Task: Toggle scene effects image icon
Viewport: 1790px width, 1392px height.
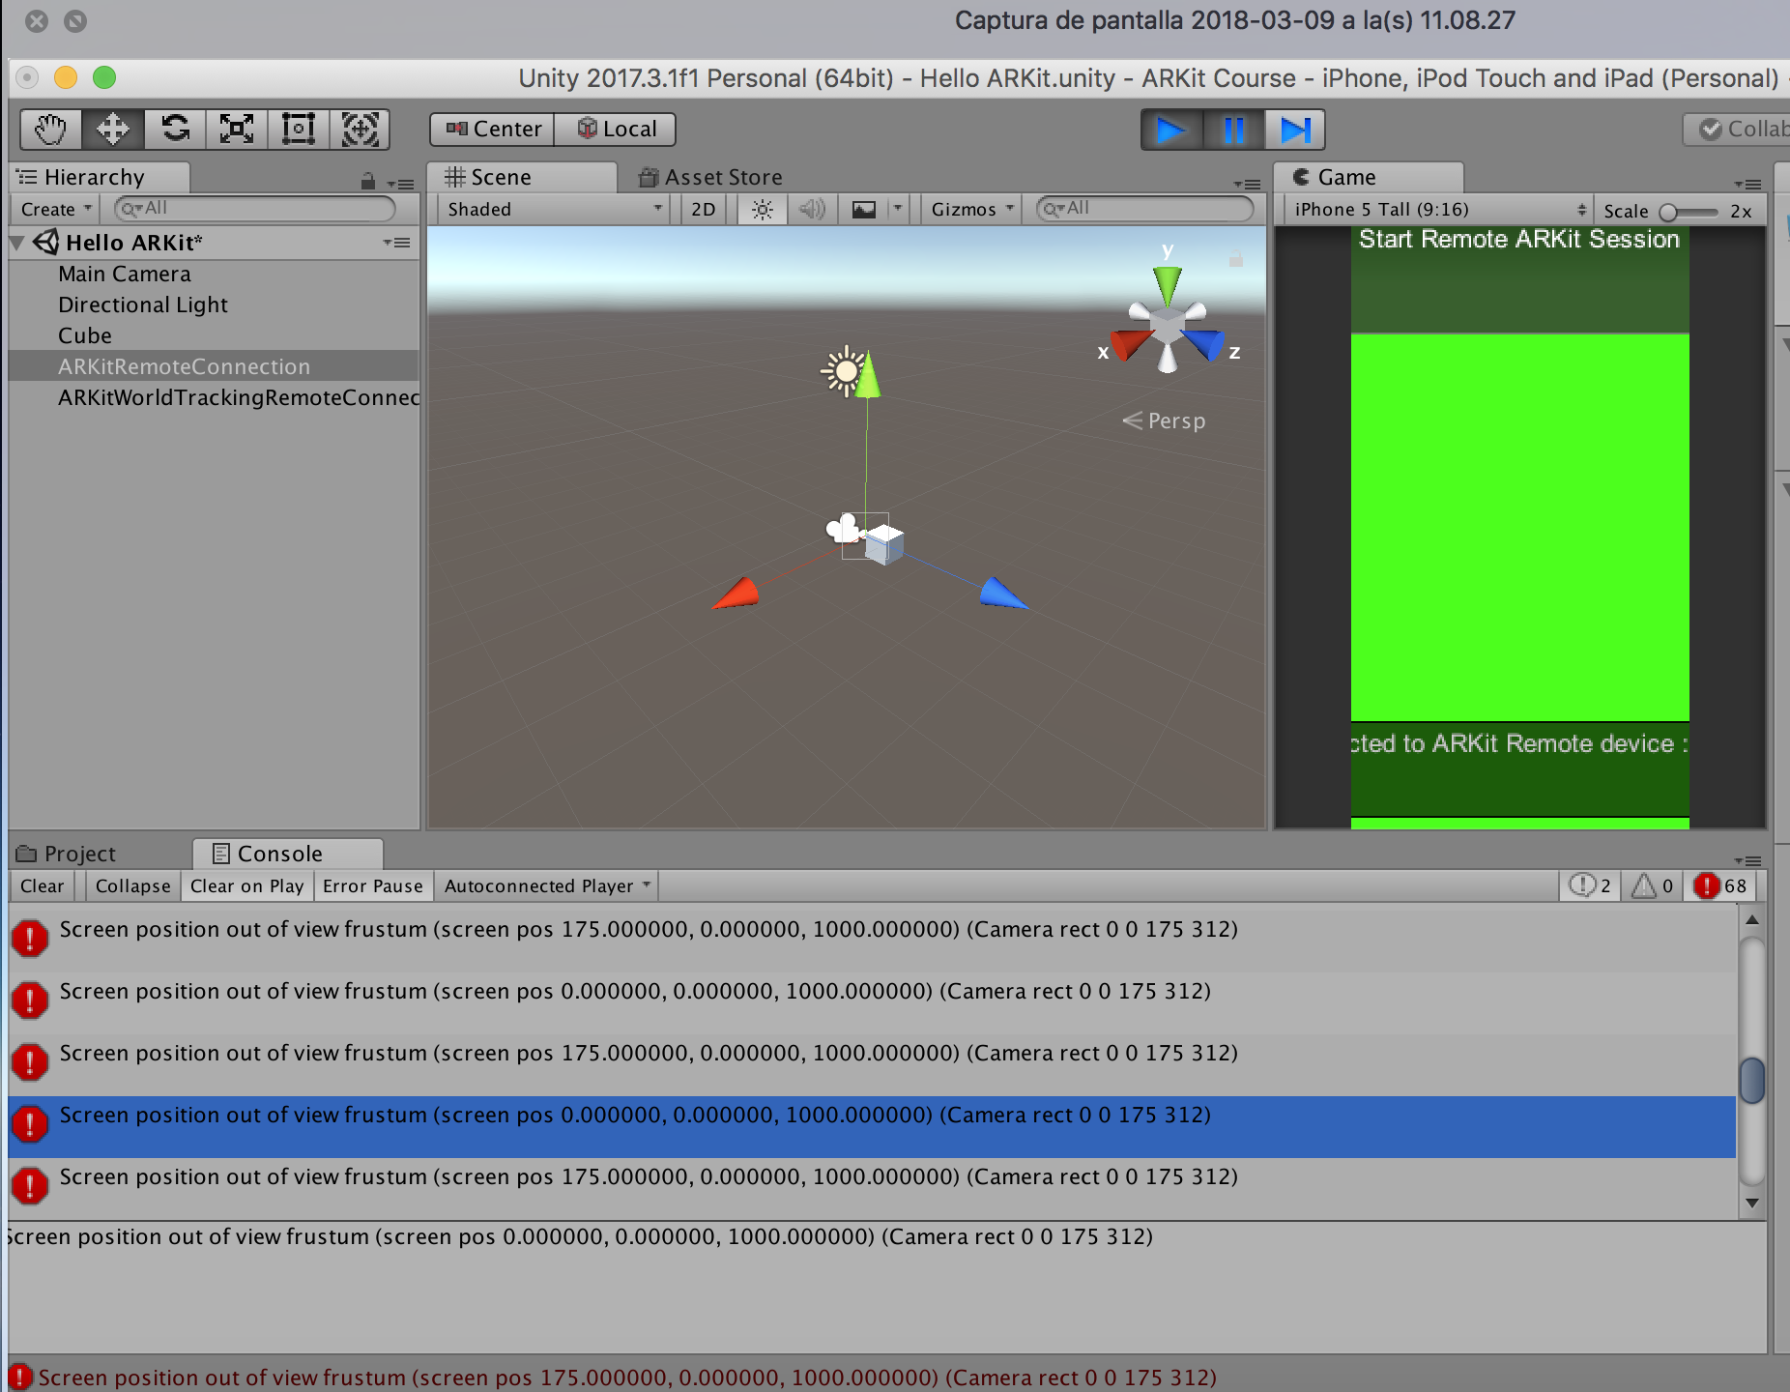Action: (863, 210)
